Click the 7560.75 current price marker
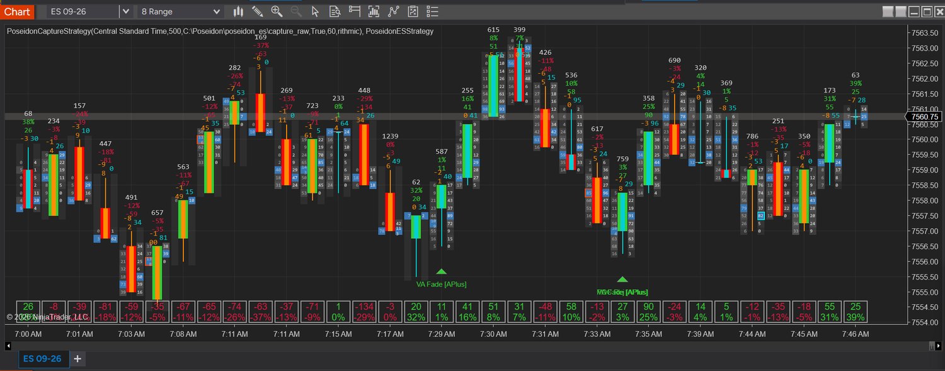This screenshot has height=371, width=945. tap(923, 117)
